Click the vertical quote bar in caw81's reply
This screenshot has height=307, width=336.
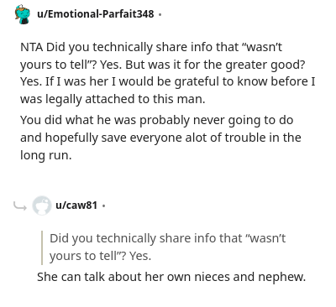[x=42, y=247]
